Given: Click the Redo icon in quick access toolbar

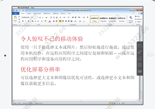Looking at the screenshot, I should tap(23, 10).
